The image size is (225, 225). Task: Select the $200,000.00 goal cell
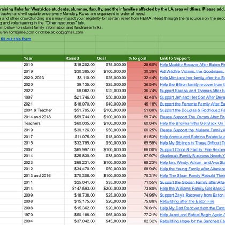click(x=111, y=189)
